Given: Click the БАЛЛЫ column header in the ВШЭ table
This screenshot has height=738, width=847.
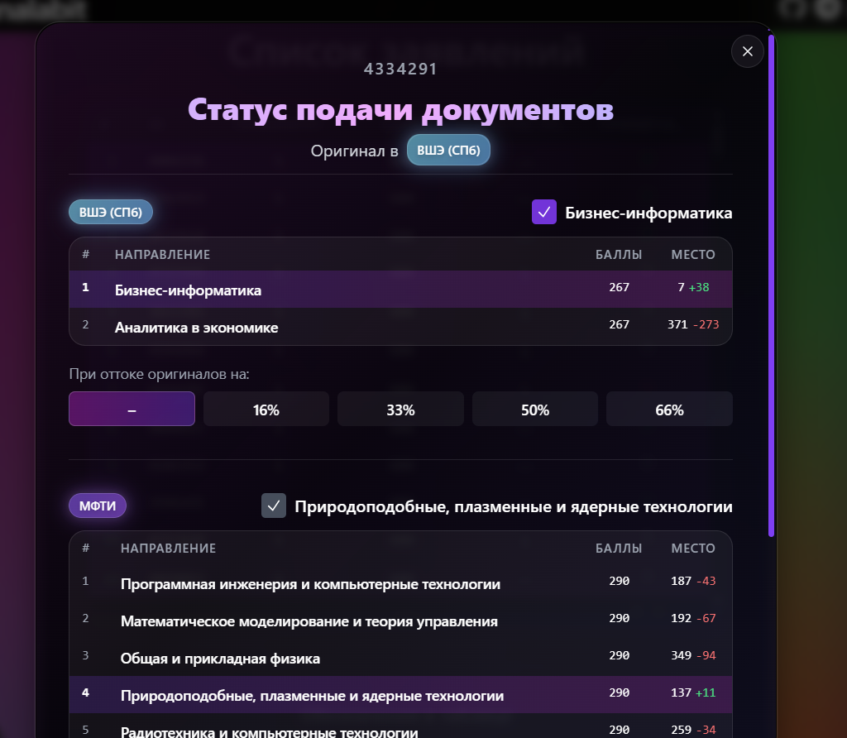Looking at the screenshot, I should (619, 255).
